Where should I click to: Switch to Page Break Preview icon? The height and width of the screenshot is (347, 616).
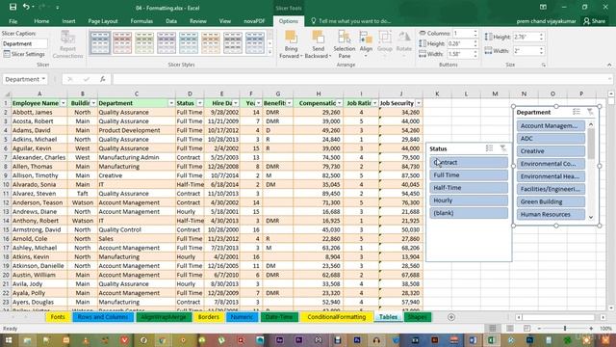click(x=526, y=328)
